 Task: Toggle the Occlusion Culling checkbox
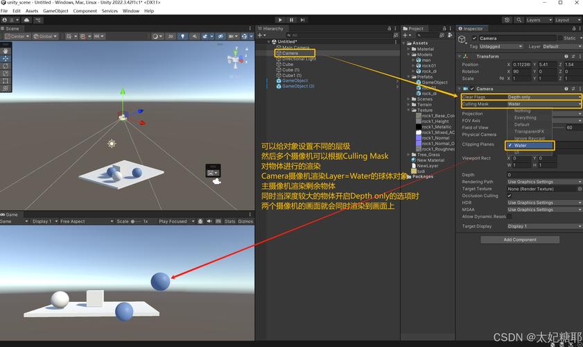point(510,196)
